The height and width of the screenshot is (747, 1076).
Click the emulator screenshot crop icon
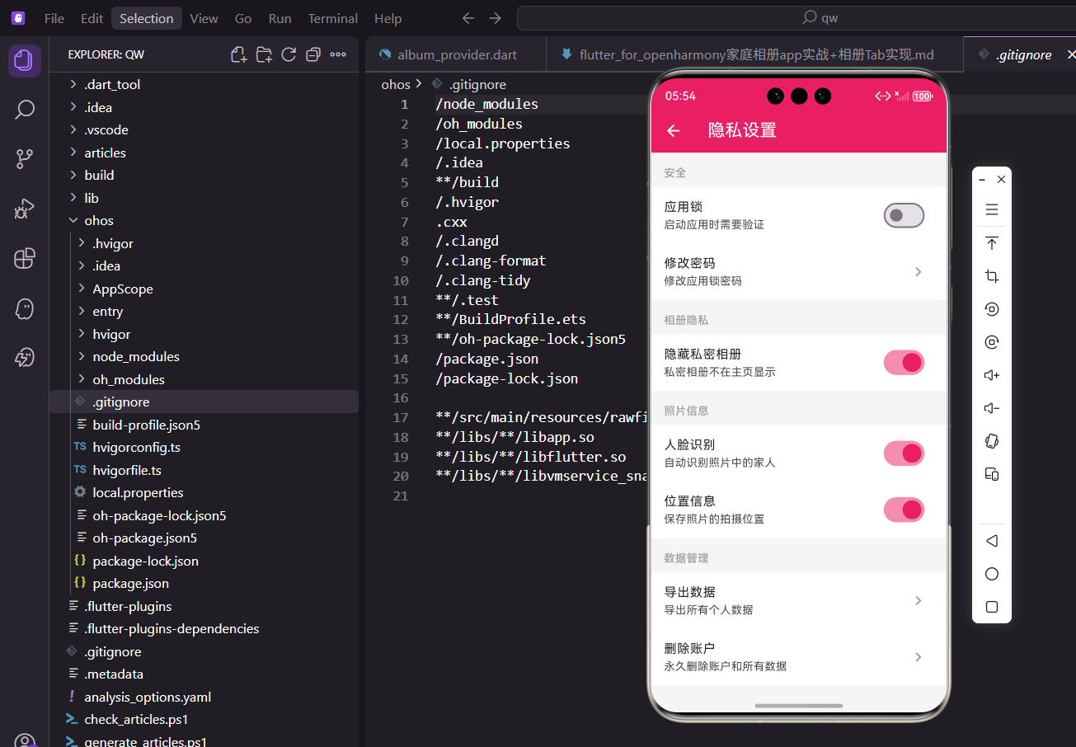point(992,276)
